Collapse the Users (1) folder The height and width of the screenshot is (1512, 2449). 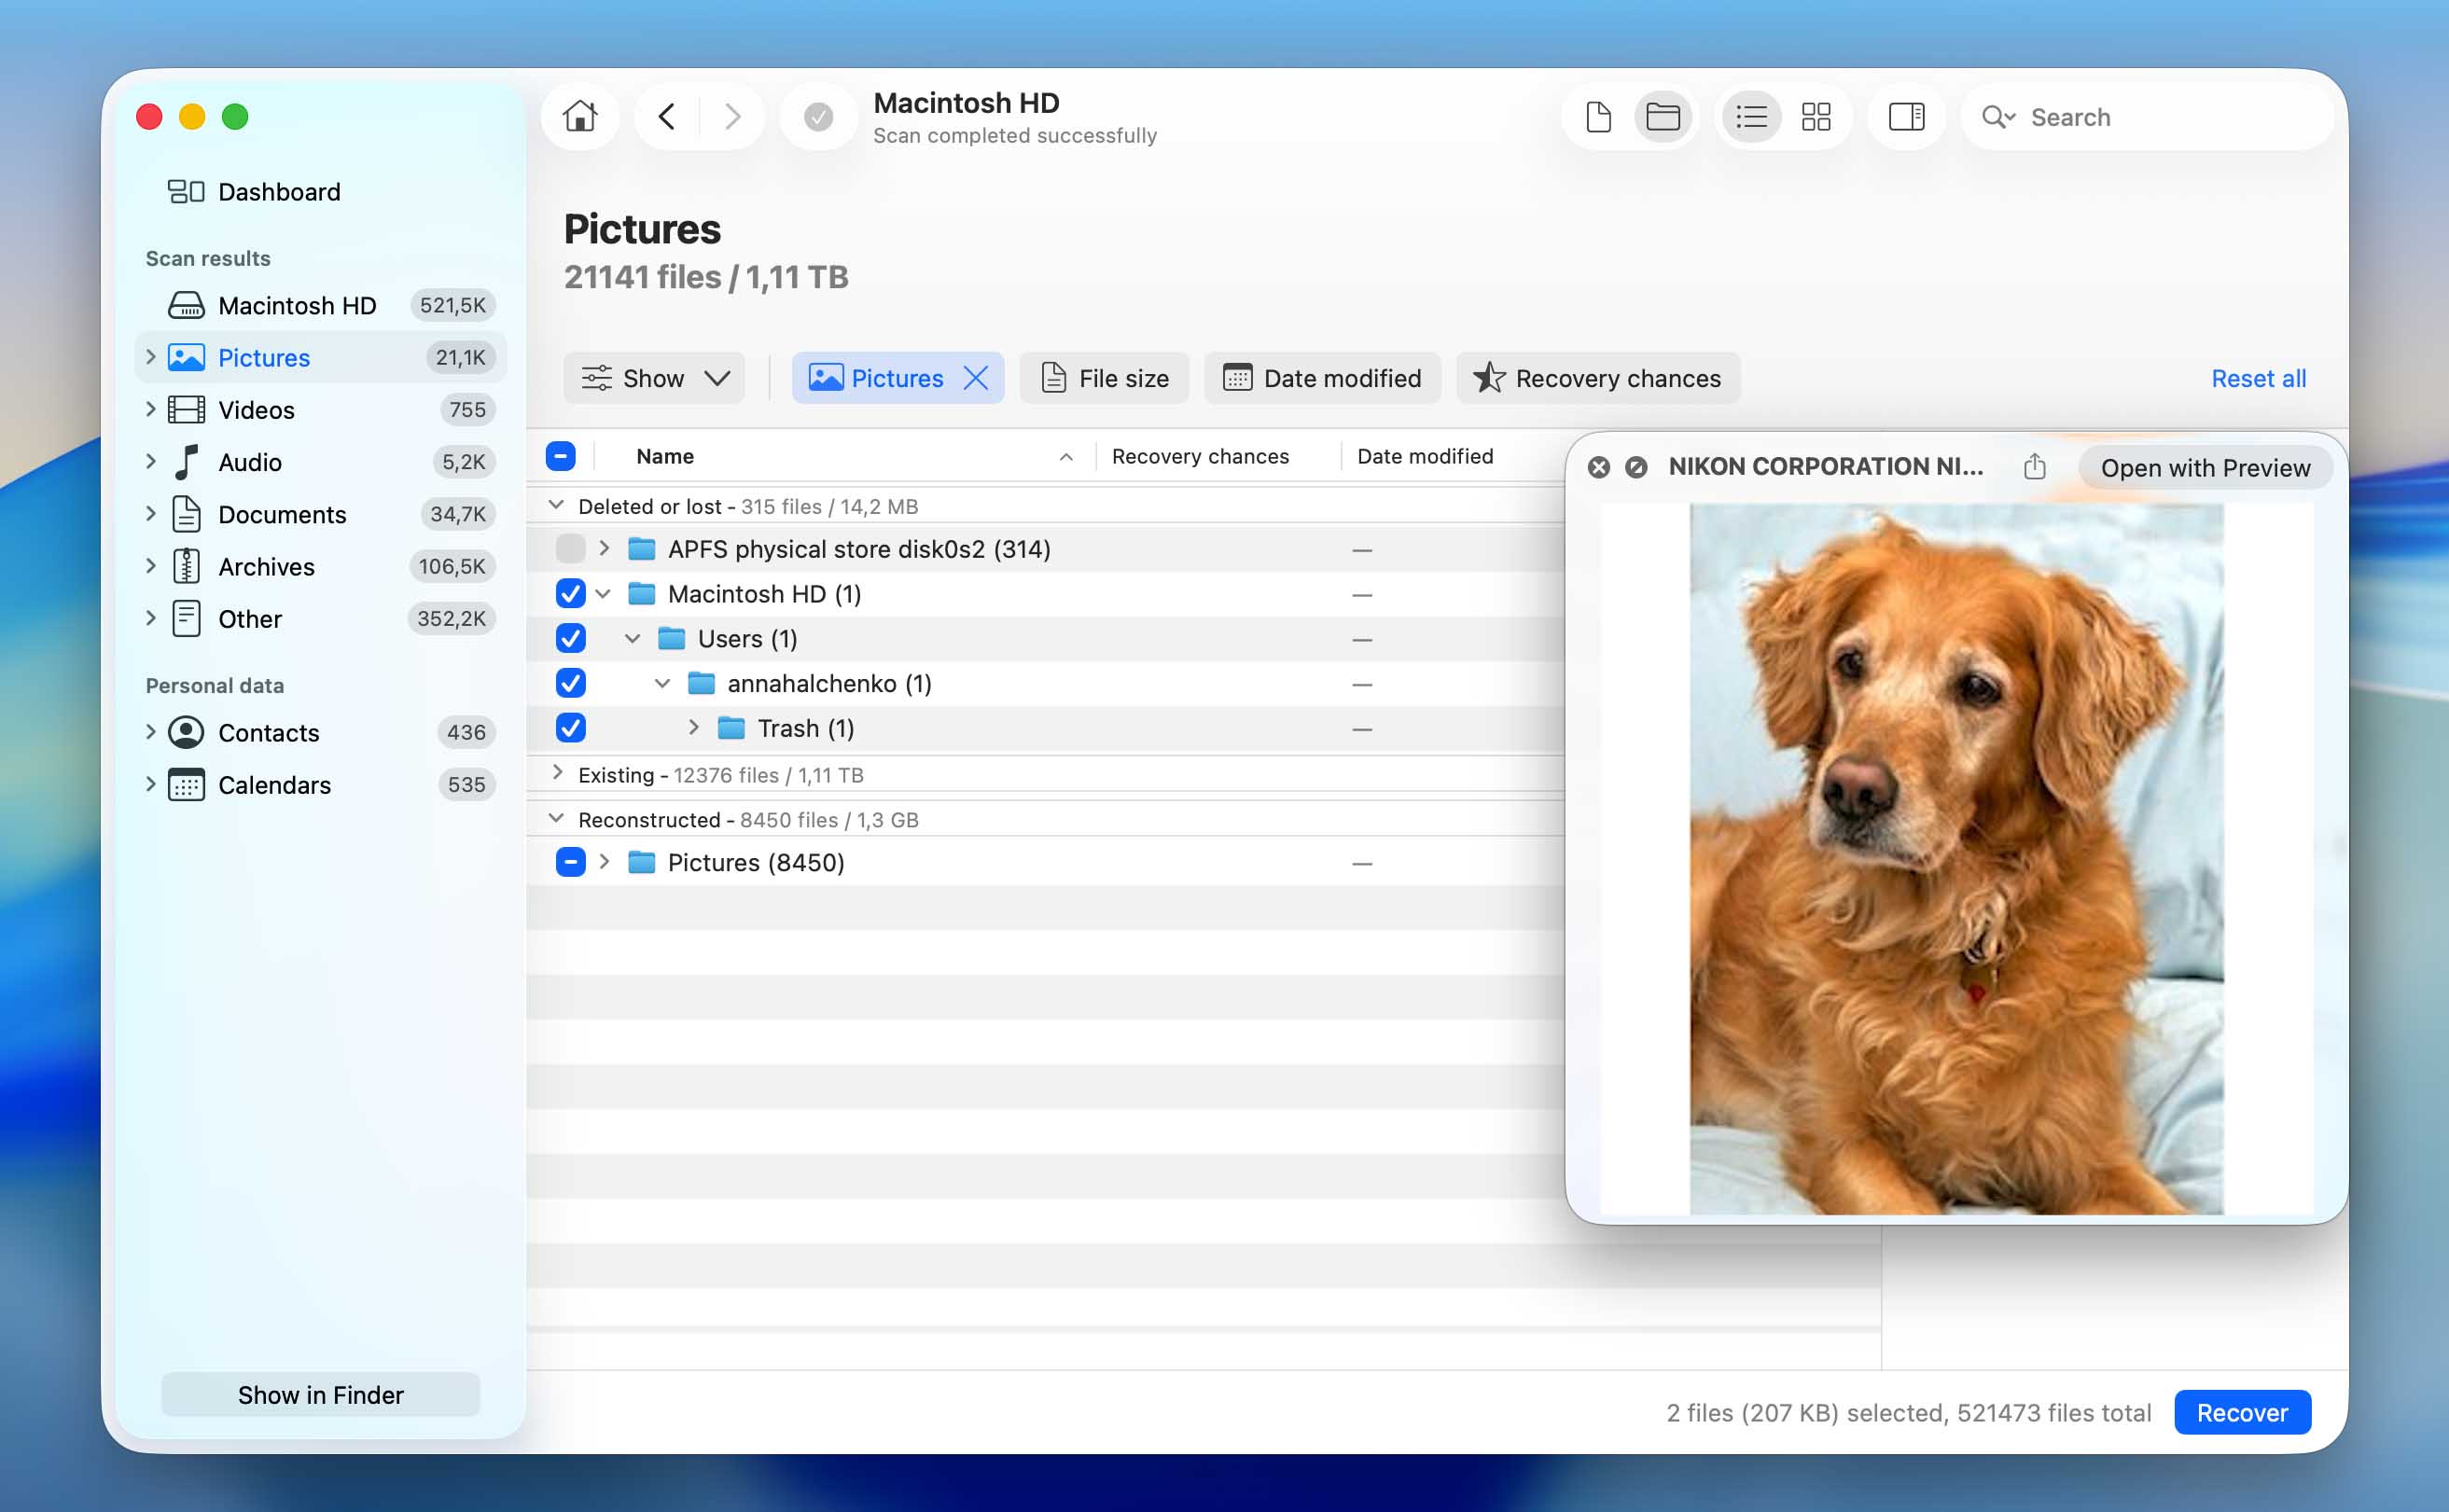click(x=633, y=639)
